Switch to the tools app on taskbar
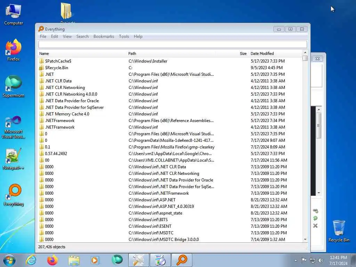 [x=139, y=260]
